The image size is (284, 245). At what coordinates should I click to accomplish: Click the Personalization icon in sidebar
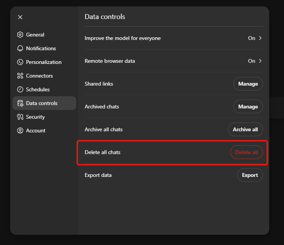point(20,62)
